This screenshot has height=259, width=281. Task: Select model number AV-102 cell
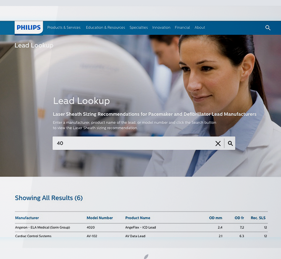[x=92, y=236]
